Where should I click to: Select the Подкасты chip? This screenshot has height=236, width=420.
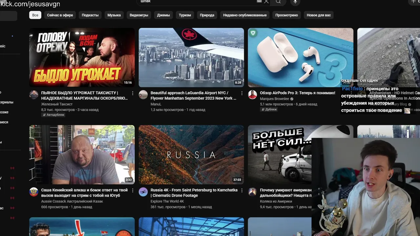[x=90, y=15]
